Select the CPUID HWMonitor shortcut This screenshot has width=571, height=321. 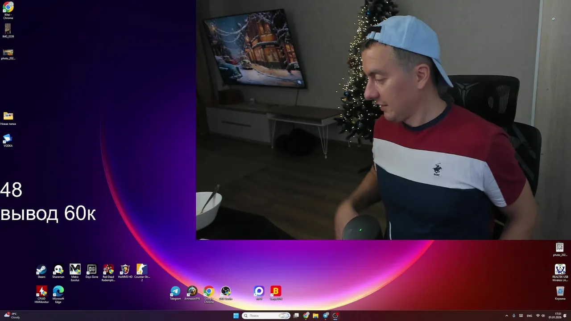[x=41, y=295]
